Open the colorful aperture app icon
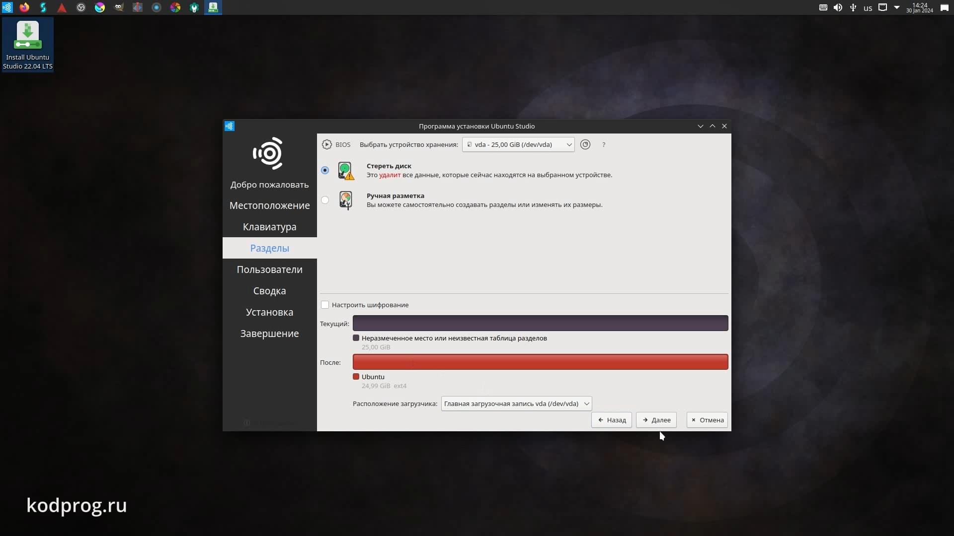This screenshot has width=954, height=536. (175, 7)
